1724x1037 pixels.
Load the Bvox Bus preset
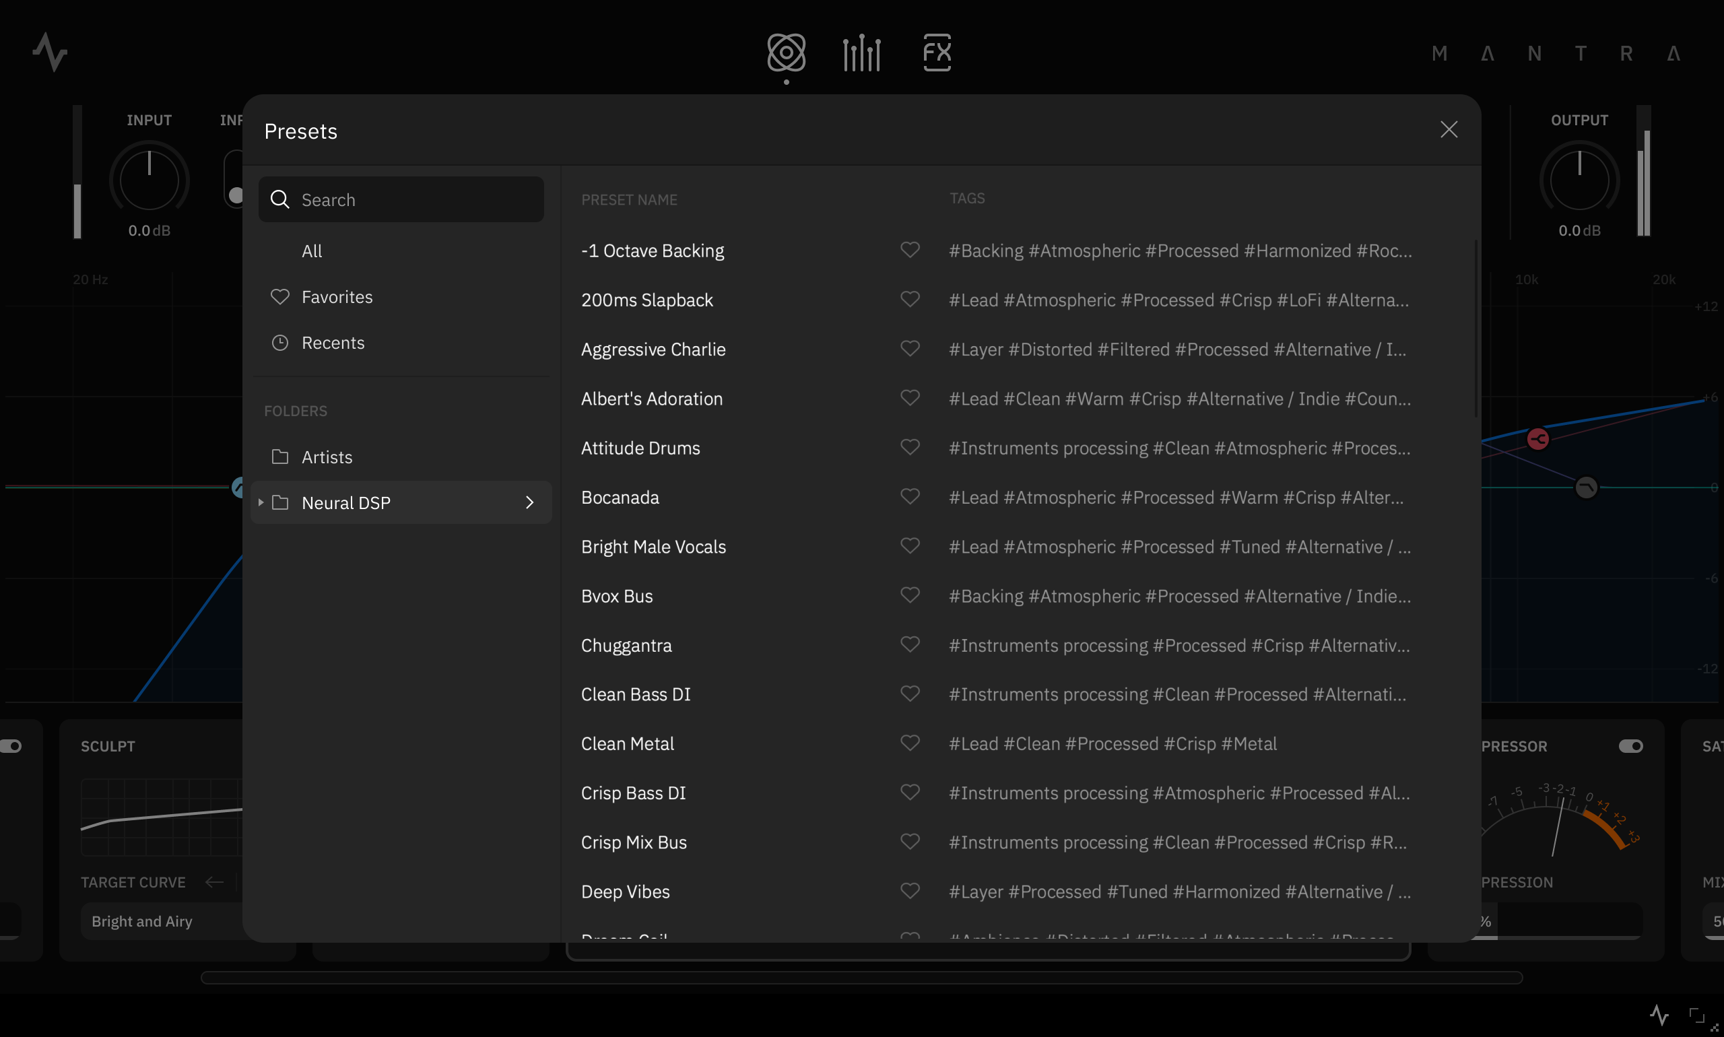coord(617,596)
